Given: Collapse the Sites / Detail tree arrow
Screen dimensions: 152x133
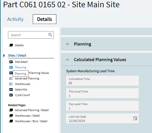Looking at the screenshot, I should pyautogui.click(x=4, y=56).
